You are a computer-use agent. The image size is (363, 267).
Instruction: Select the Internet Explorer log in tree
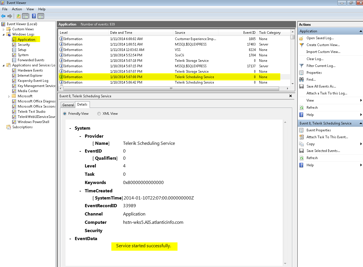(30, 76)
